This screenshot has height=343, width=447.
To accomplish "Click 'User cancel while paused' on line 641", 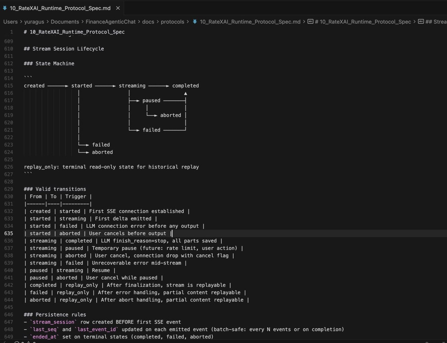I will click(x=122, y=278).
